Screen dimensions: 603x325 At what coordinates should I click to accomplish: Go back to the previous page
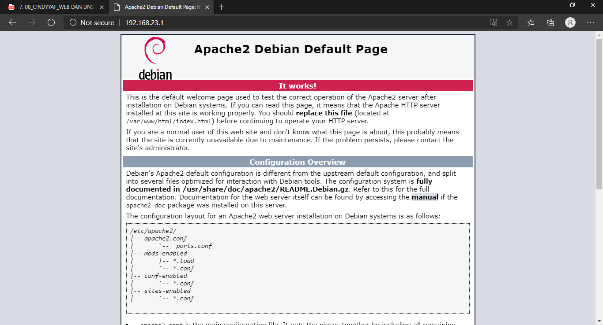click(12, 22)
